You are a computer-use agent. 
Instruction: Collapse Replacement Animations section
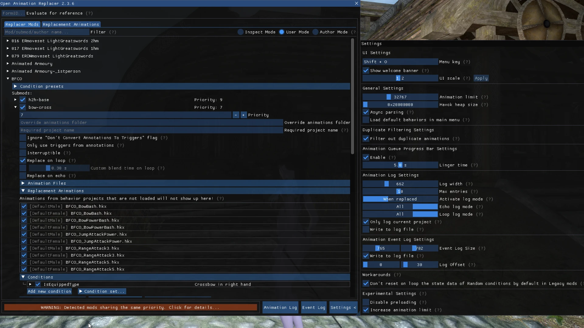point(185,191)
